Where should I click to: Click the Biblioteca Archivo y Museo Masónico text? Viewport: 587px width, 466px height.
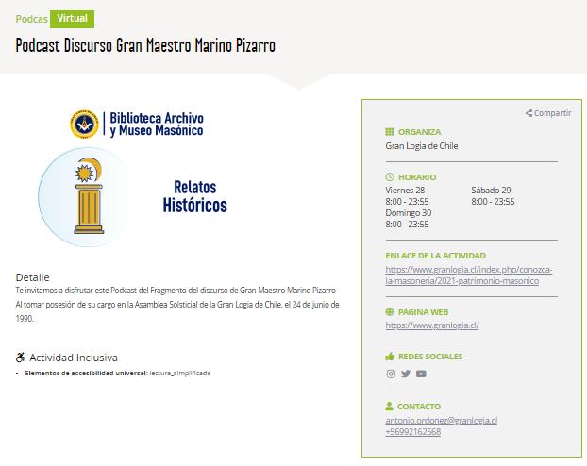pos(157,124)
